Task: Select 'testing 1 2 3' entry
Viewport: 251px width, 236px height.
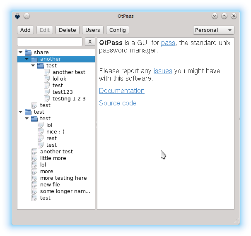Action: tap(69, 99)
